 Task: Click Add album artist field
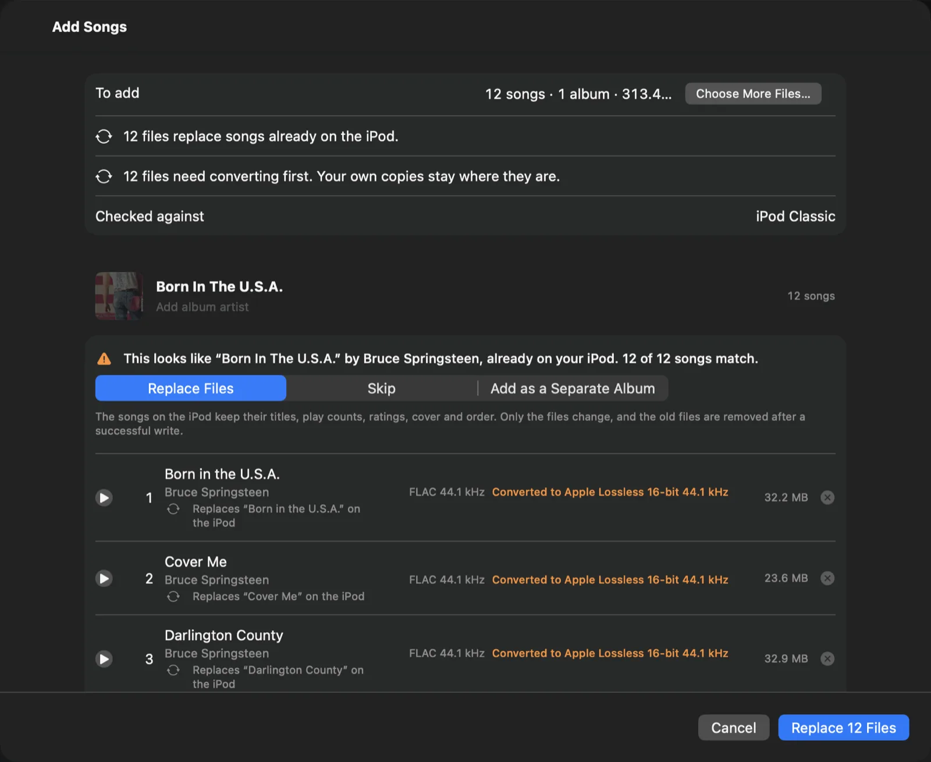point(202,307)
